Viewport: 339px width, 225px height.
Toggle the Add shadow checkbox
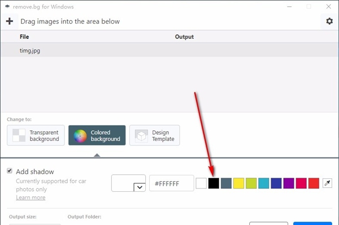[x=10, y=171]
